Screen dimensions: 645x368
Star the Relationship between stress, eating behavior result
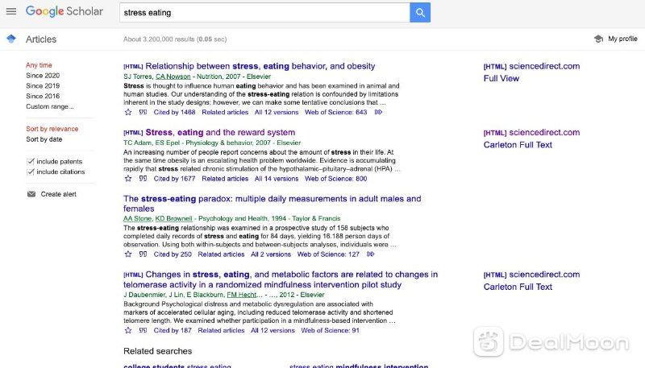pyautogui.click(x=128, y=112)
